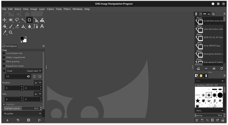Set aspect ratio to portrait orientation
Viewport: 228px width, 125px height.
(x=34, y=77)
